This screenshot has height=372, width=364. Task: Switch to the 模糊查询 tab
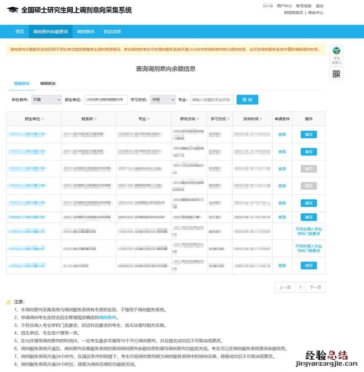tap(48, 84)
